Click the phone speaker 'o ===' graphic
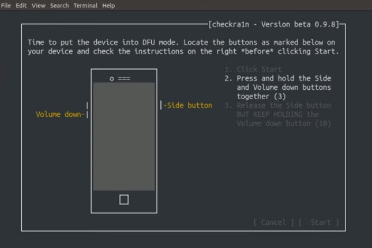 [120, 78]
